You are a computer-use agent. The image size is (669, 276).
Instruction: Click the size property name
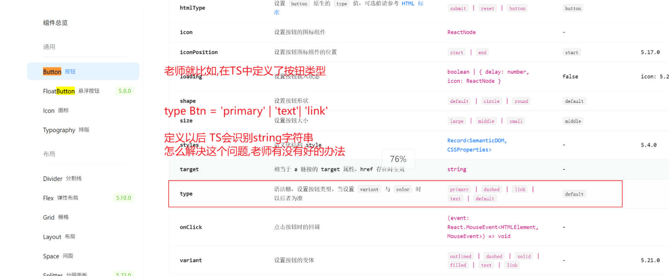pyautogui.click(x=186, y=121)
